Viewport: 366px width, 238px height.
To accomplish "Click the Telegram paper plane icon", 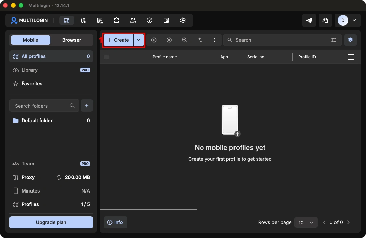I will pos(309,20).
